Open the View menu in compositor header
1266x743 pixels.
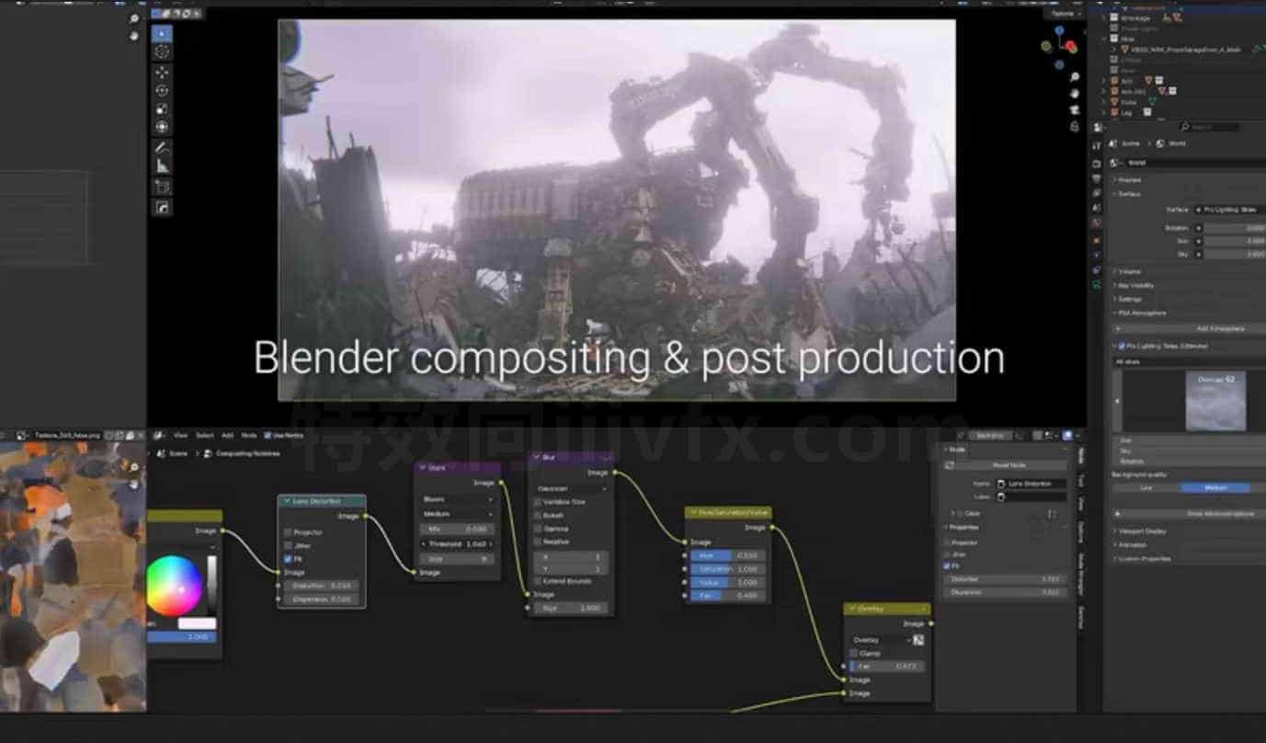pyautogui.click(x=181, y=435)
